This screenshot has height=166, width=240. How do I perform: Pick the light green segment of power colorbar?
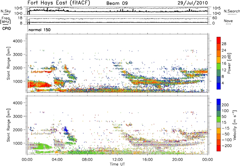(x=219, y=67)
